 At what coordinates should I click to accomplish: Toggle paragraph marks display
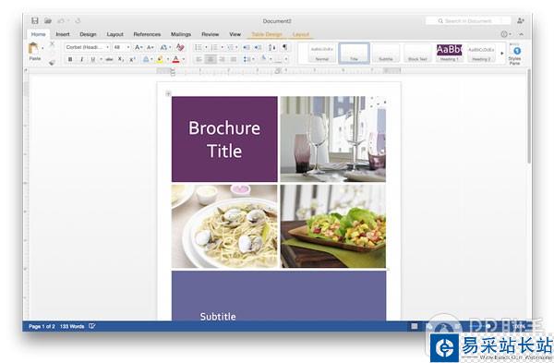click(x=284, y=47)
